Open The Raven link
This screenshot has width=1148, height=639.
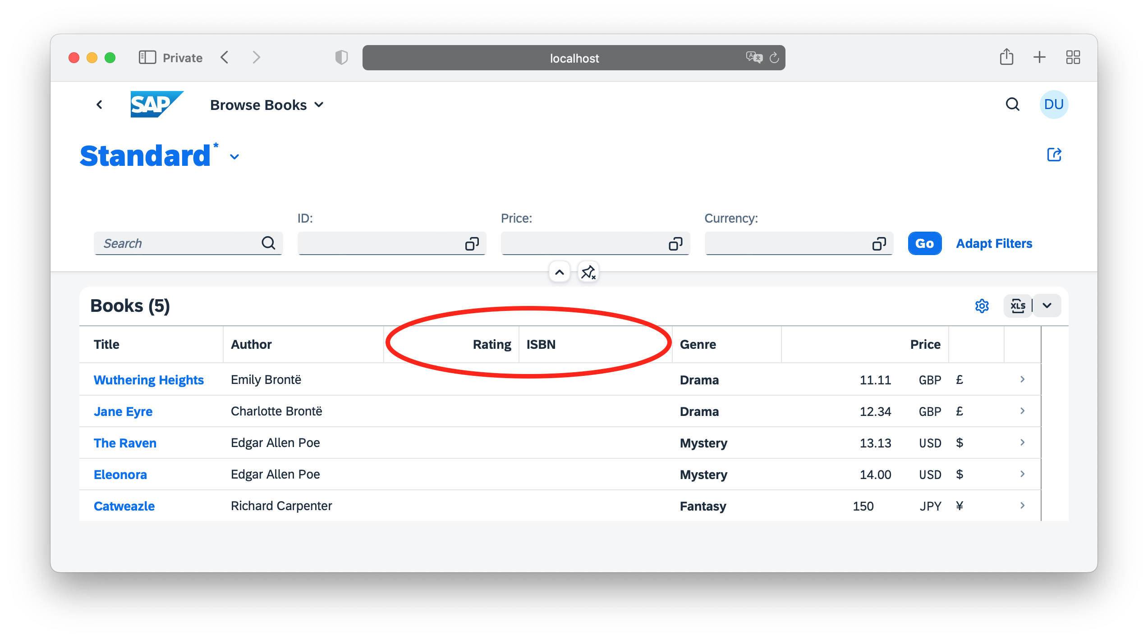125,443
